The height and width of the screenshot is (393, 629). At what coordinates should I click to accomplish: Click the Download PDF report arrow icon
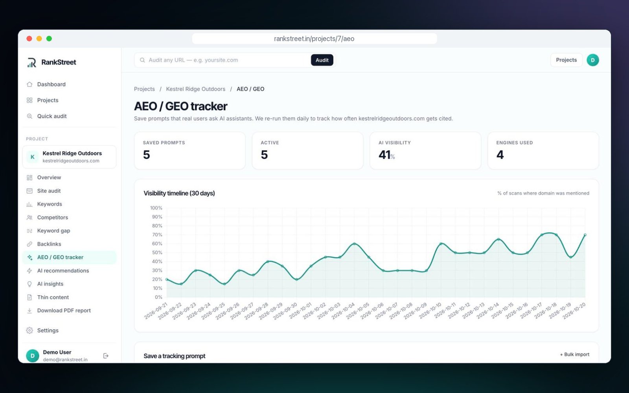29,310
